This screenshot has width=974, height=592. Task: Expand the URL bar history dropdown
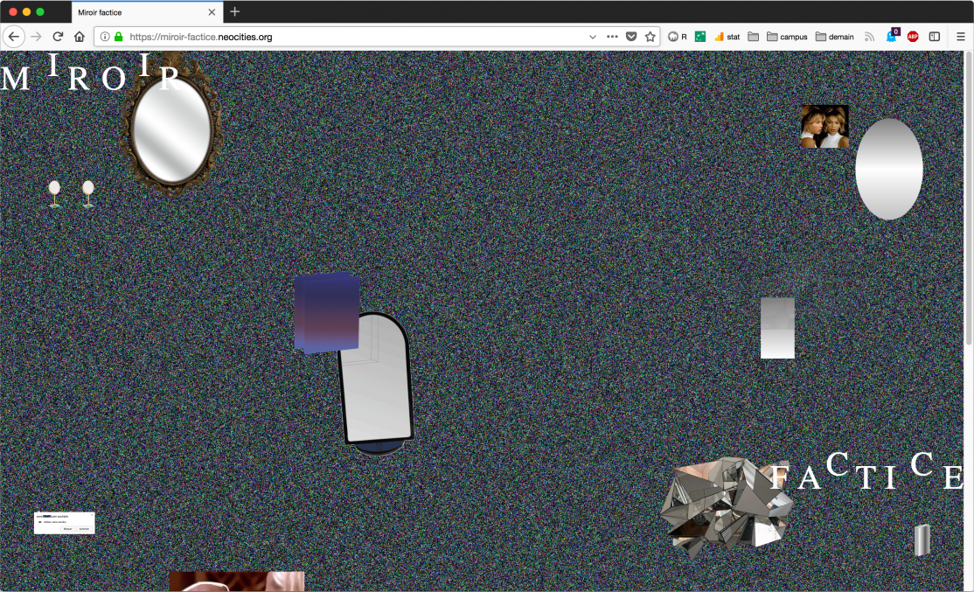pyautogui.click(x=593, y=37)
